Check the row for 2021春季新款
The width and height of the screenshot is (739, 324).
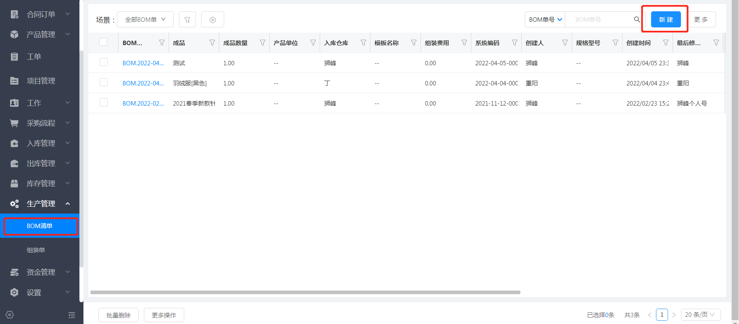(x=104, y=102)
